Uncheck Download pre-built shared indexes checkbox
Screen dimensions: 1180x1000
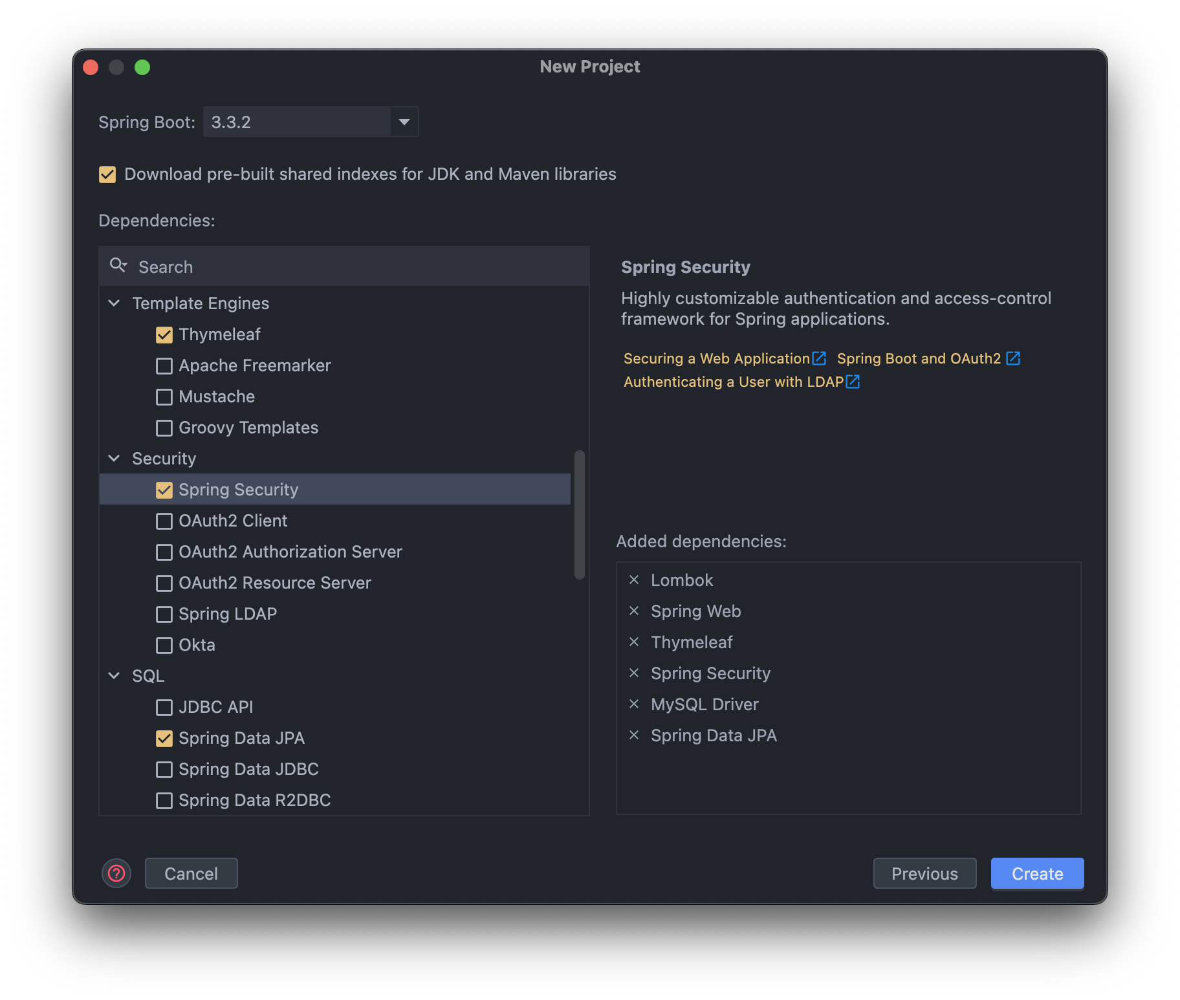point(107,175)
